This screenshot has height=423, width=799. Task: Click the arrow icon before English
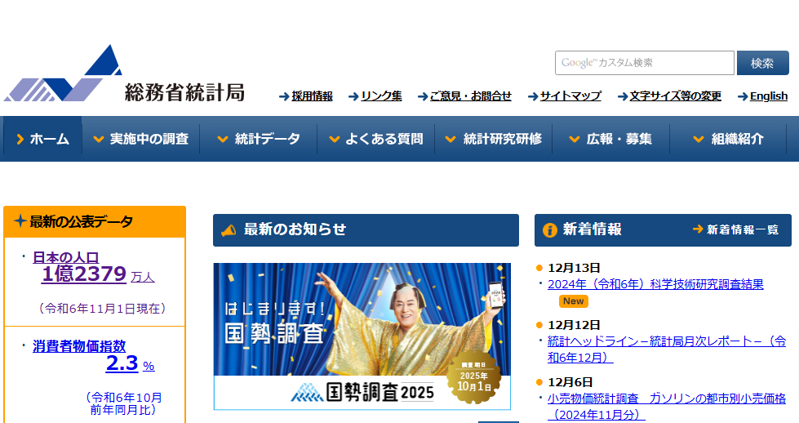click(743, 96)
